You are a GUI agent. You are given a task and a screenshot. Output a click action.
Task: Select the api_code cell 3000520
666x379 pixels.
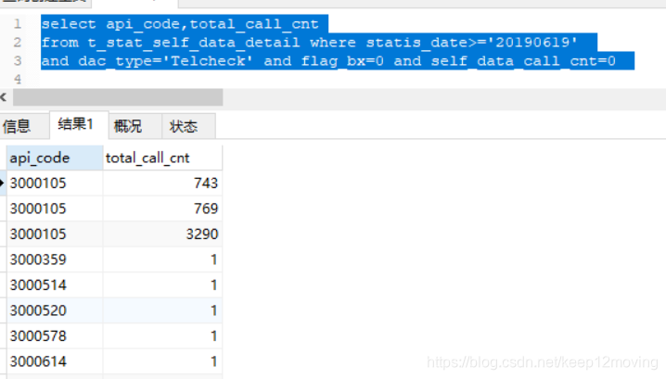pyautogui.click(x=55, y=310)
